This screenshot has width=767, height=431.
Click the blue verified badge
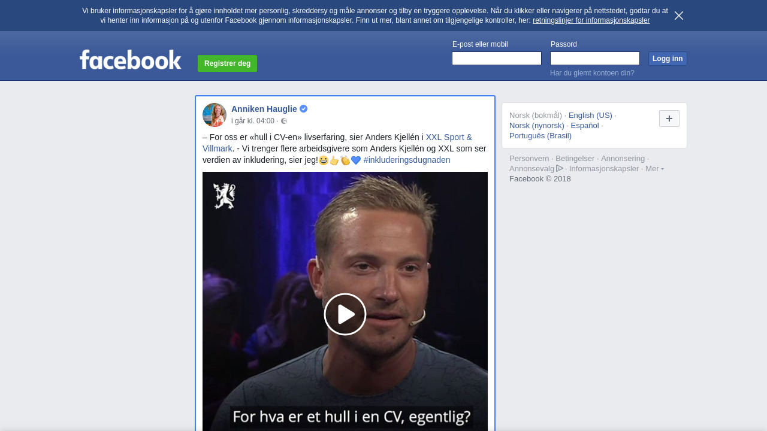pos(304,109)
